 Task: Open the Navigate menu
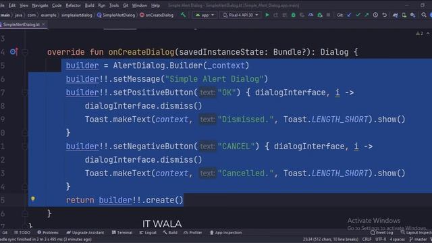coord(40,5)
